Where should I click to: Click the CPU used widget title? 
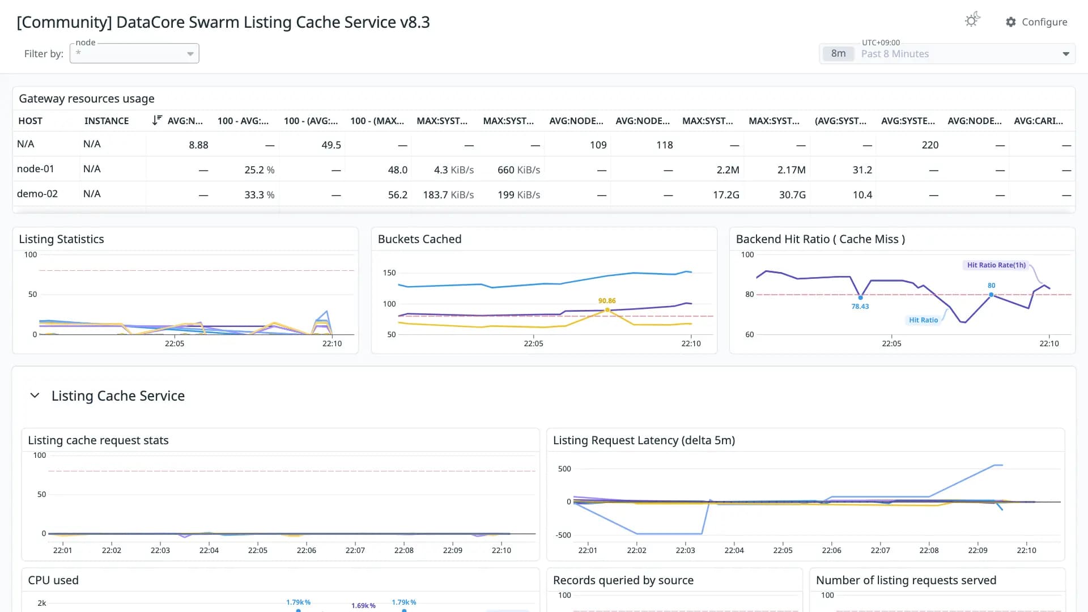click(53, 580)
